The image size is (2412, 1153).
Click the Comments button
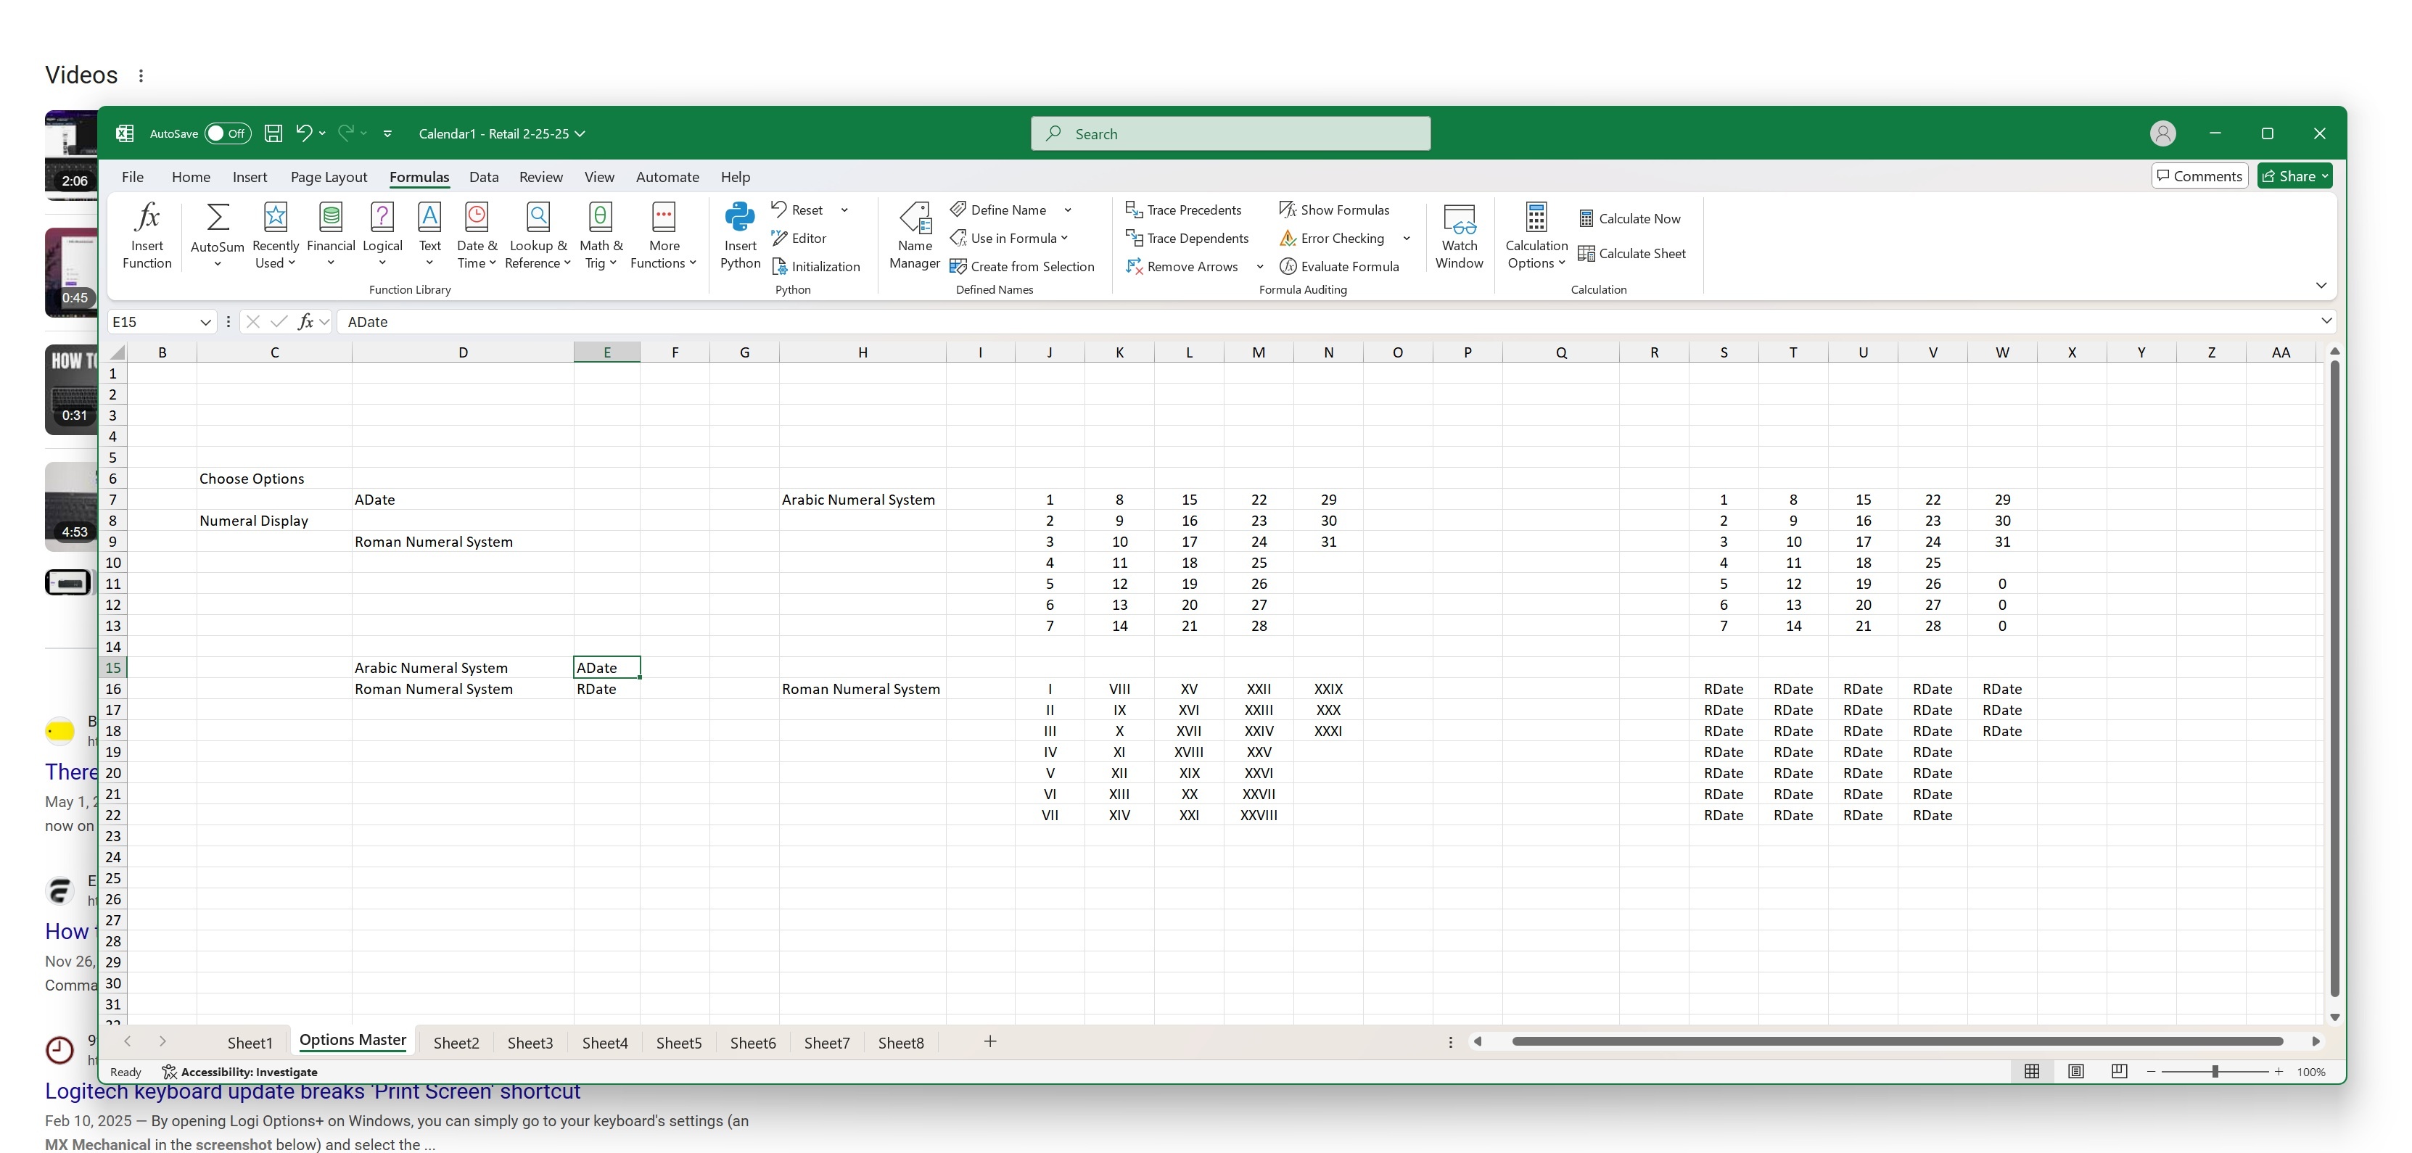pyautogui.click(x=2199, y=176)
